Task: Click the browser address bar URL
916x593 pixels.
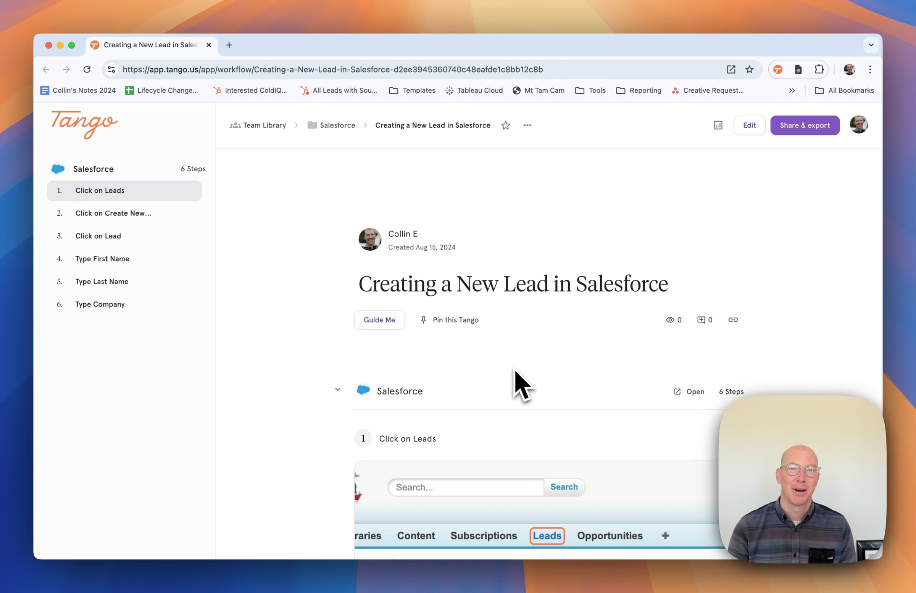Action: pos(332,69)
